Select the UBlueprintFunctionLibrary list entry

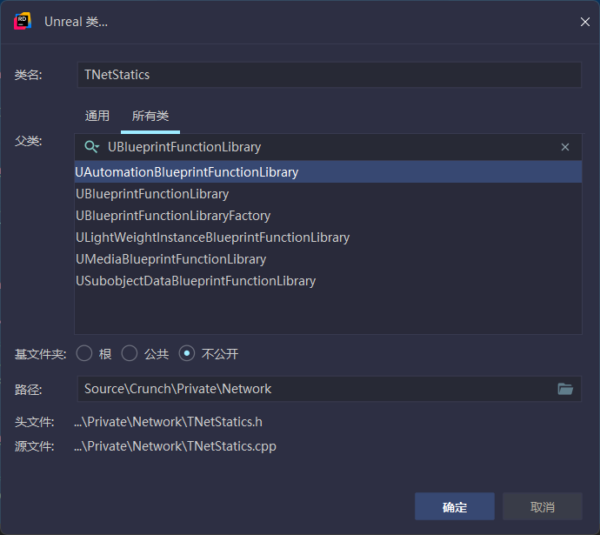[329, 194]
